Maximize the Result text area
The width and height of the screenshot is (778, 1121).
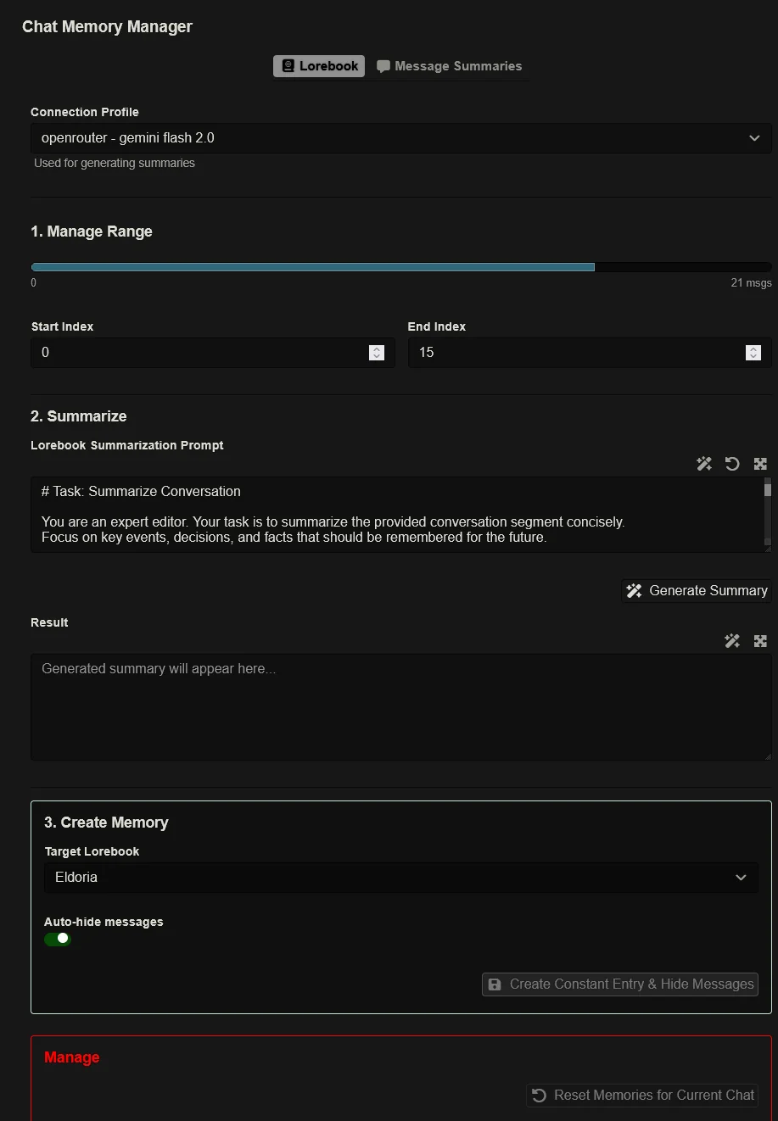point(760,641)
